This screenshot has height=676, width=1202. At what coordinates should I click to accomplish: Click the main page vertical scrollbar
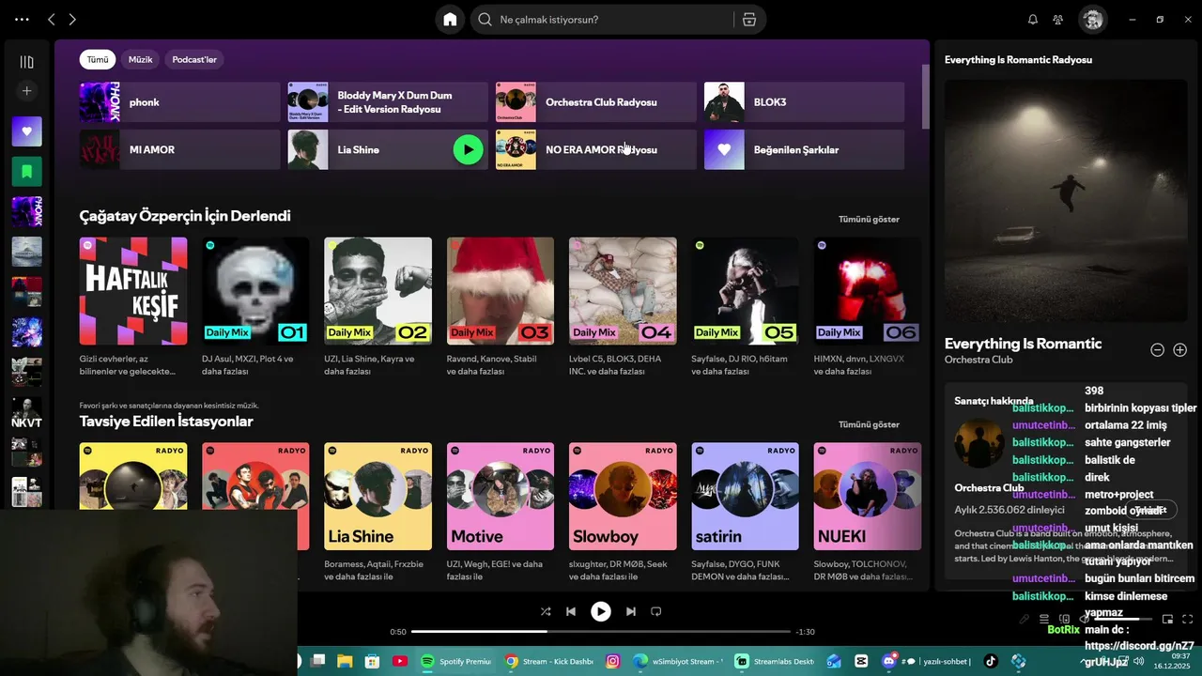pyautogui.click(x=924, y=96)
